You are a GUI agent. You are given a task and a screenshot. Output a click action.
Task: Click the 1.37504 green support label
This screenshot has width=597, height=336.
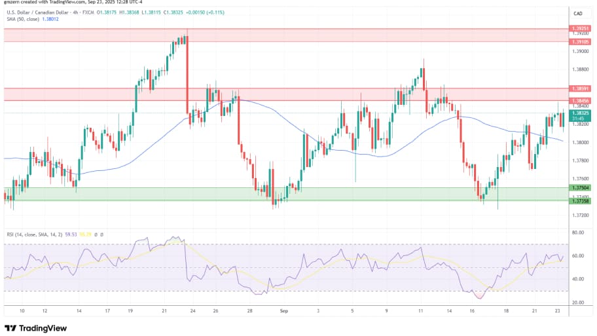tap(579, 187)
